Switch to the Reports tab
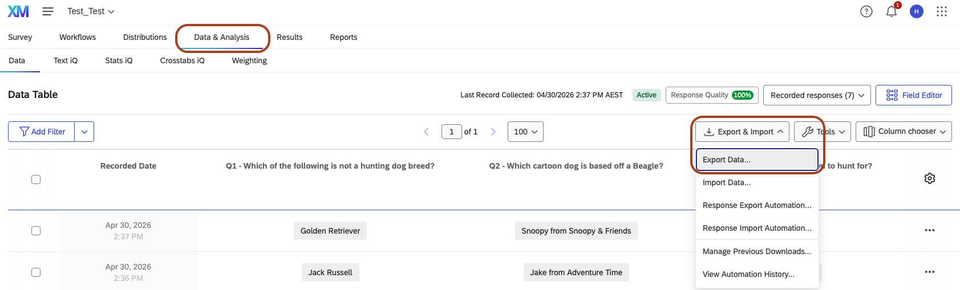960x290 pixels. tap(343, 37)
